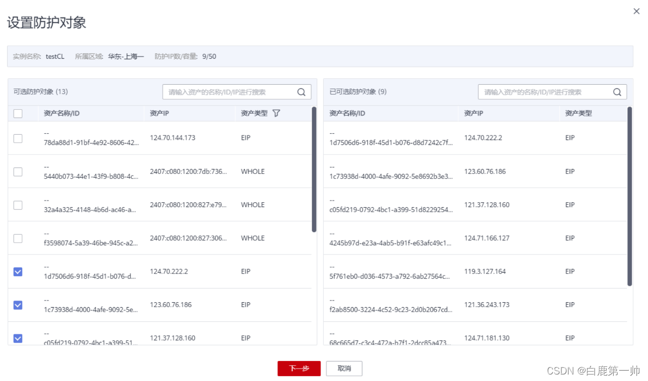Click the WHOLE type in row 5440b073

[252, 171]
